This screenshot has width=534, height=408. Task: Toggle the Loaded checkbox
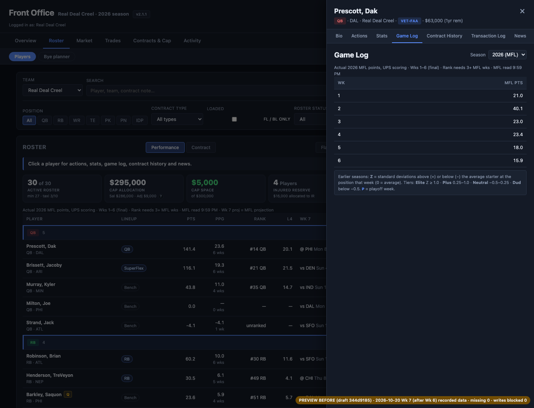234,119
